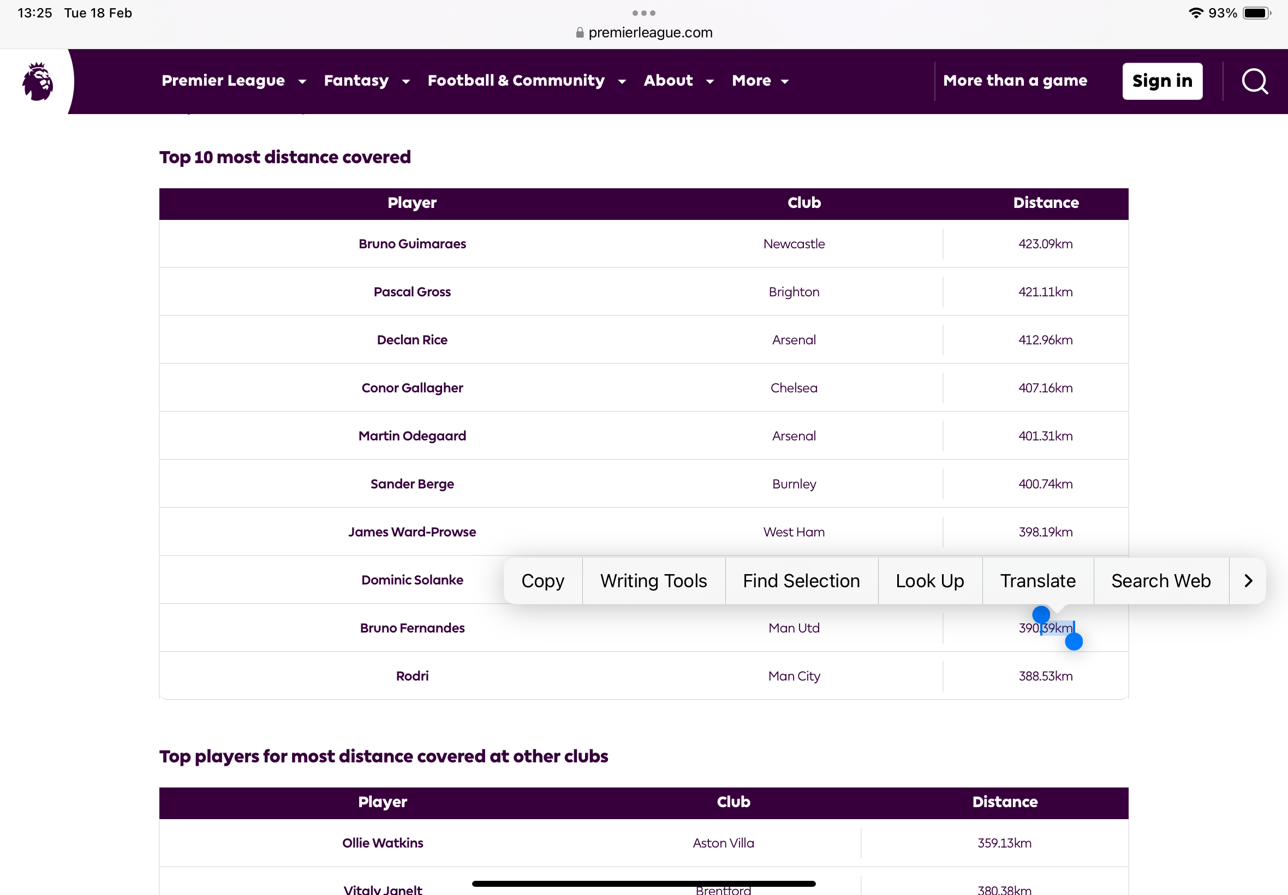Select the Man City club cell

[x=794, y=676]
